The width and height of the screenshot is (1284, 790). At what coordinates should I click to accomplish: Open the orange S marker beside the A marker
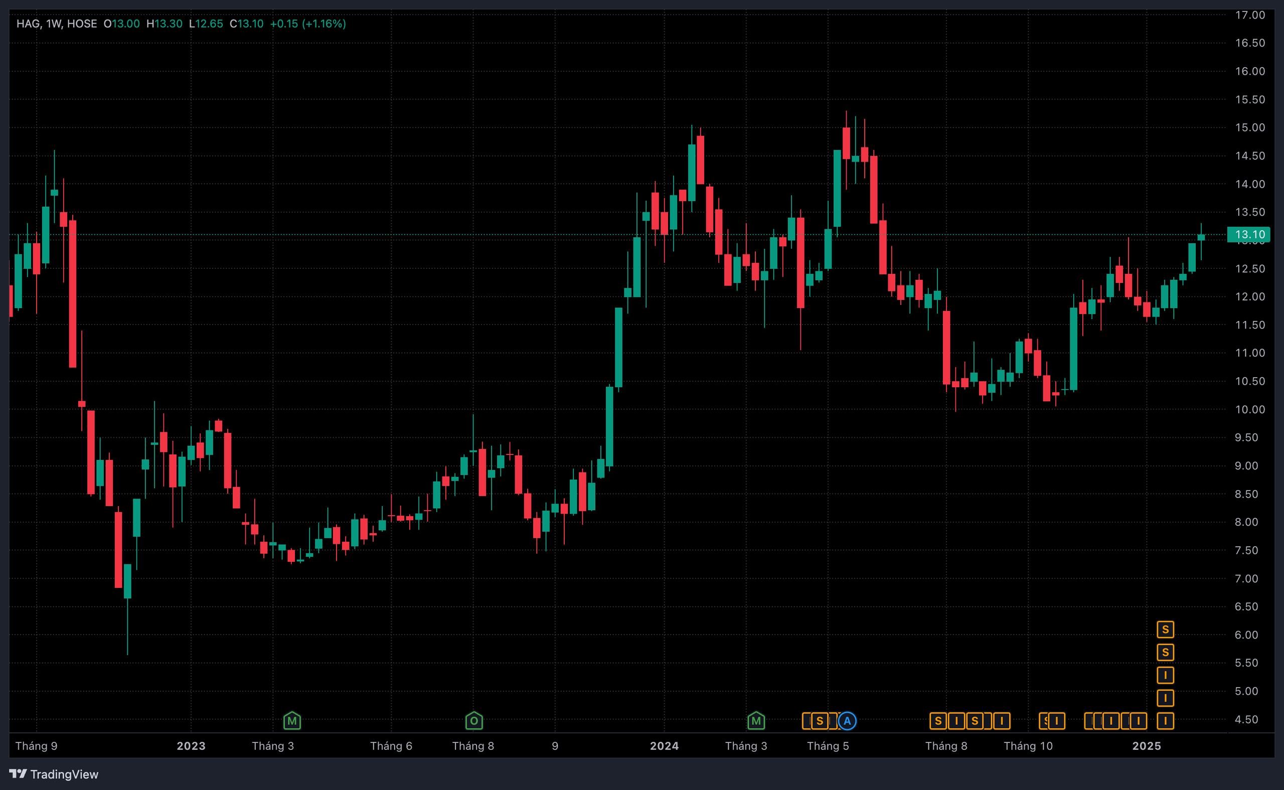(820, 721)
